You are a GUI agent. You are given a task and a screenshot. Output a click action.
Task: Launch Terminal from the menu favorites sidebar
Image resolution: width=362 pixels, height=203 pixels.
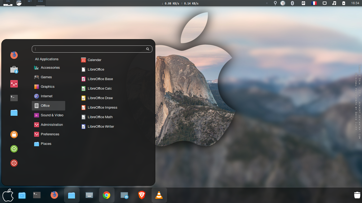point(14,98)
